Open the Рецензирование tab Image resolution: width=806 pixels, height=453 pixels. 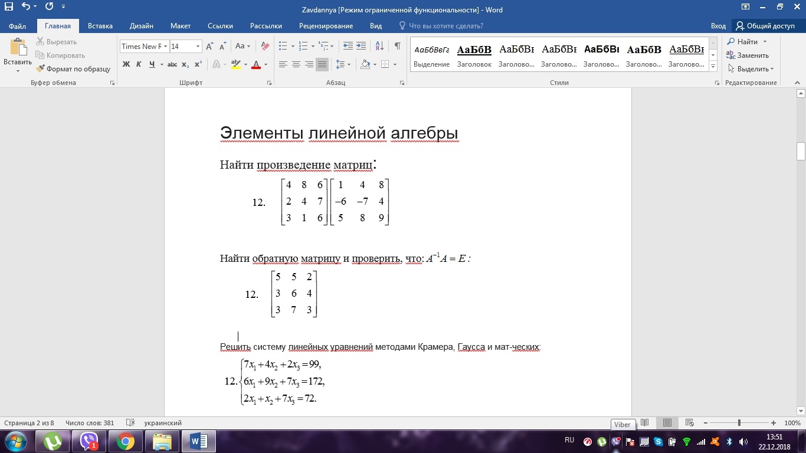click(326, 26)
